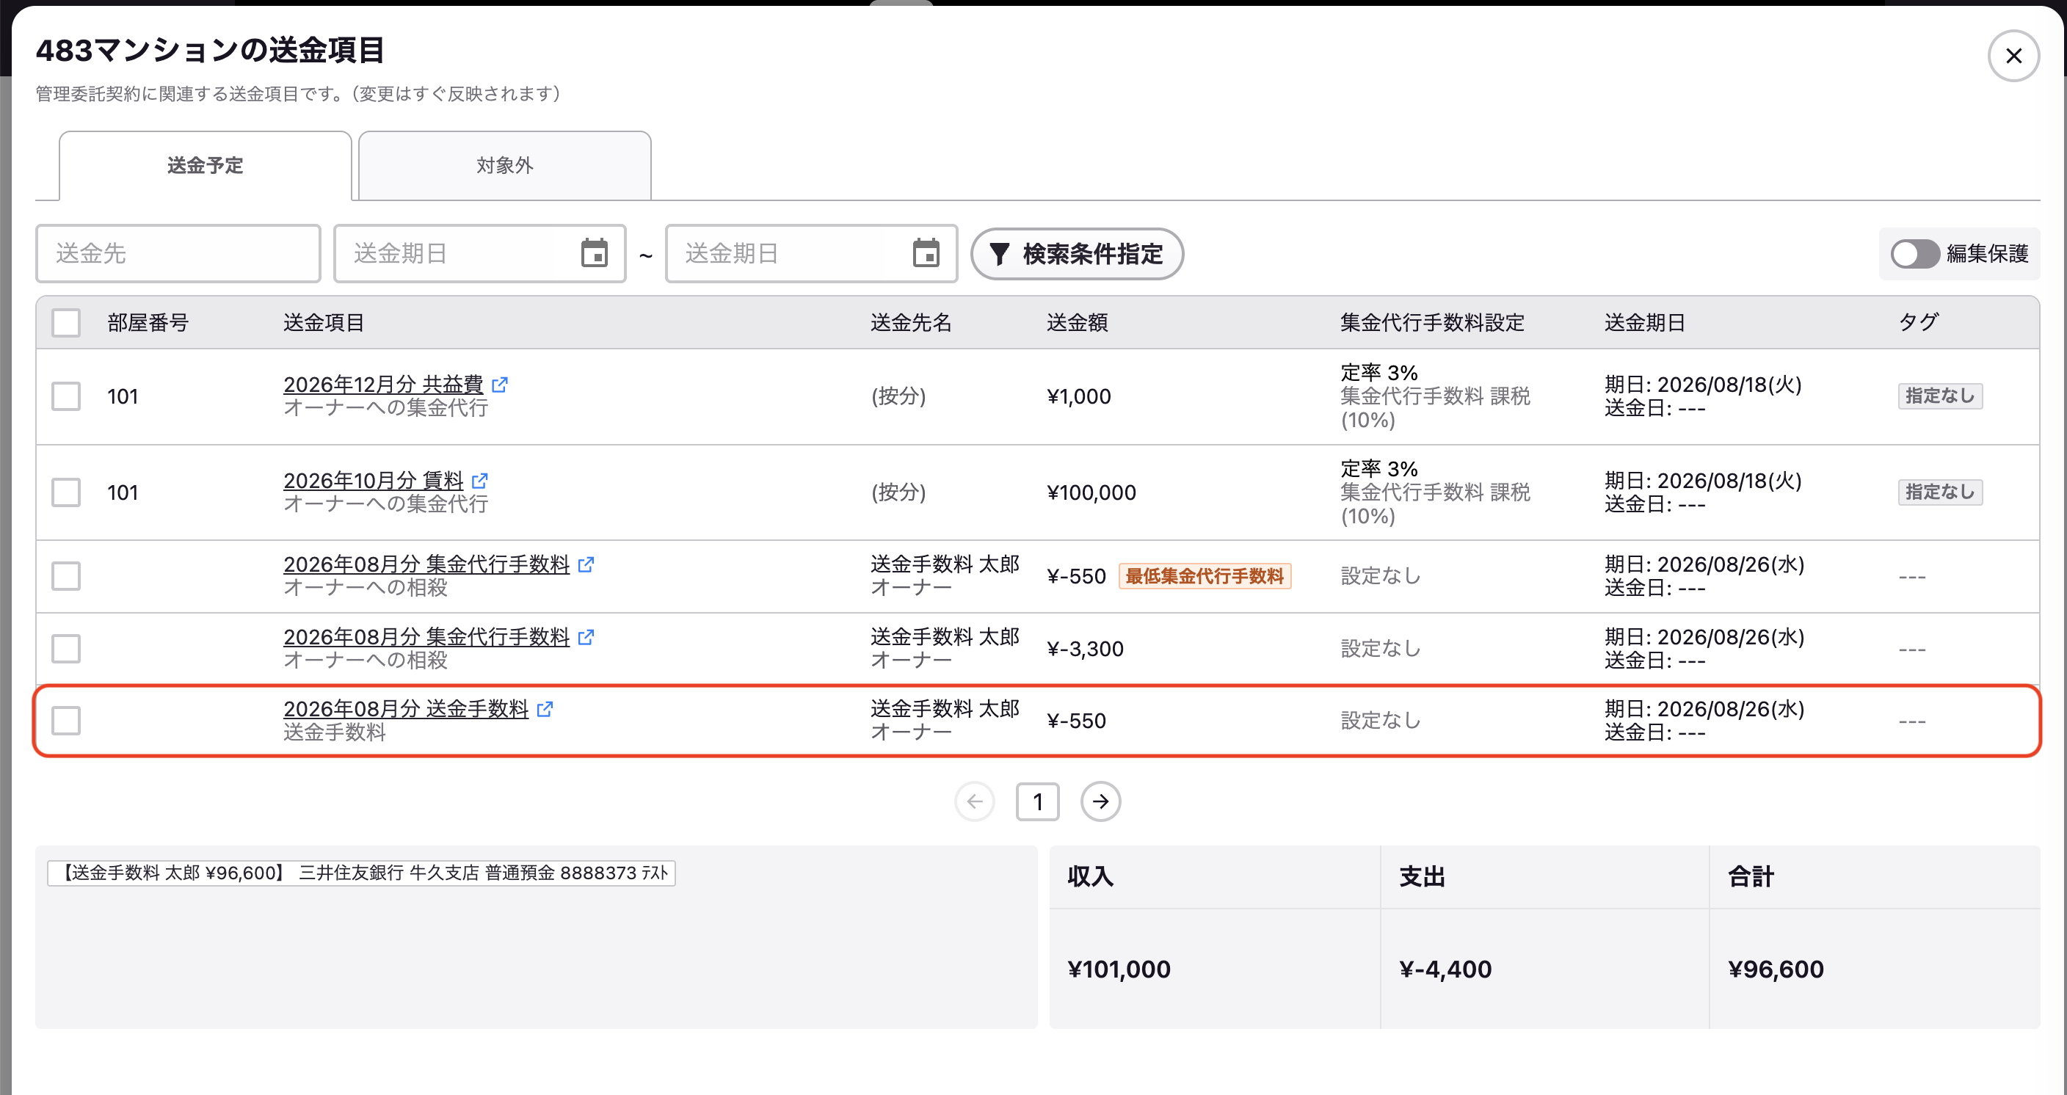Check the row for 2026年08月分 送金手数料

[66, 721]
